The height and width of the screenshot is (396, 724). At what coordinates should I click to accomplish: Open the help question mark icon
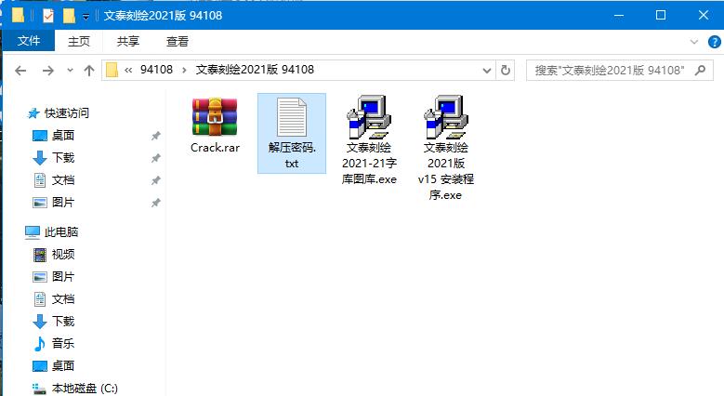pyautogui.click(x=715, y=42)
